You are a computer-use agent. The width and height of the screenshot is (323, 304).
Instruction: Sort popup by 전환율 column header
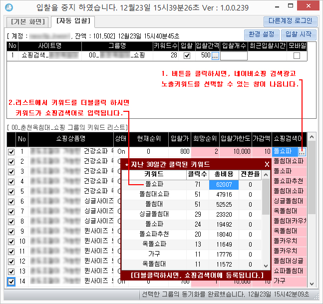click(250, 174)
